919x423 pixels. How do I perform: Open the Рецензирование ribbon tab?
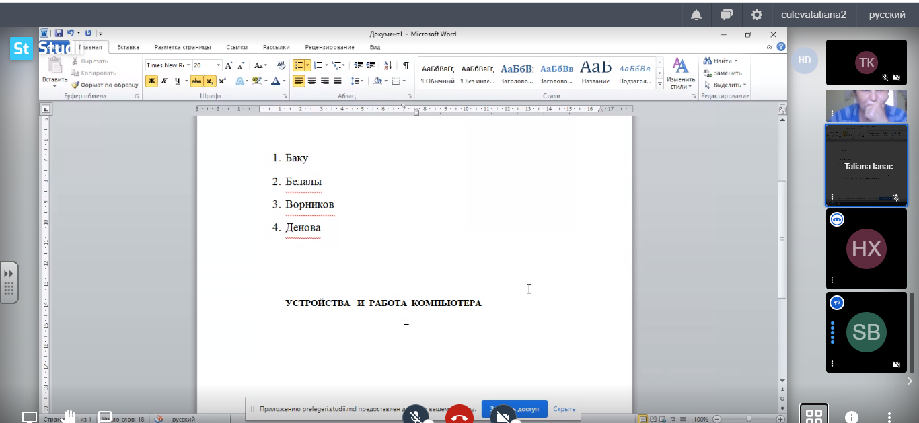point(330,47)
